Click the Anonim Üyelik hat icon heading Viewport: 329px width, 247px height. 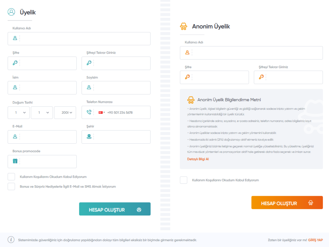tap(183, 26)
